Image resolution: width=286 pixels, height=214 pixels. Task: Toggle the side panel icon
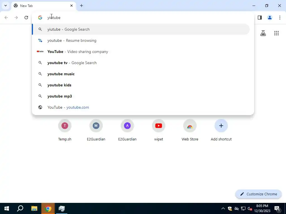[x=260, y=18]
